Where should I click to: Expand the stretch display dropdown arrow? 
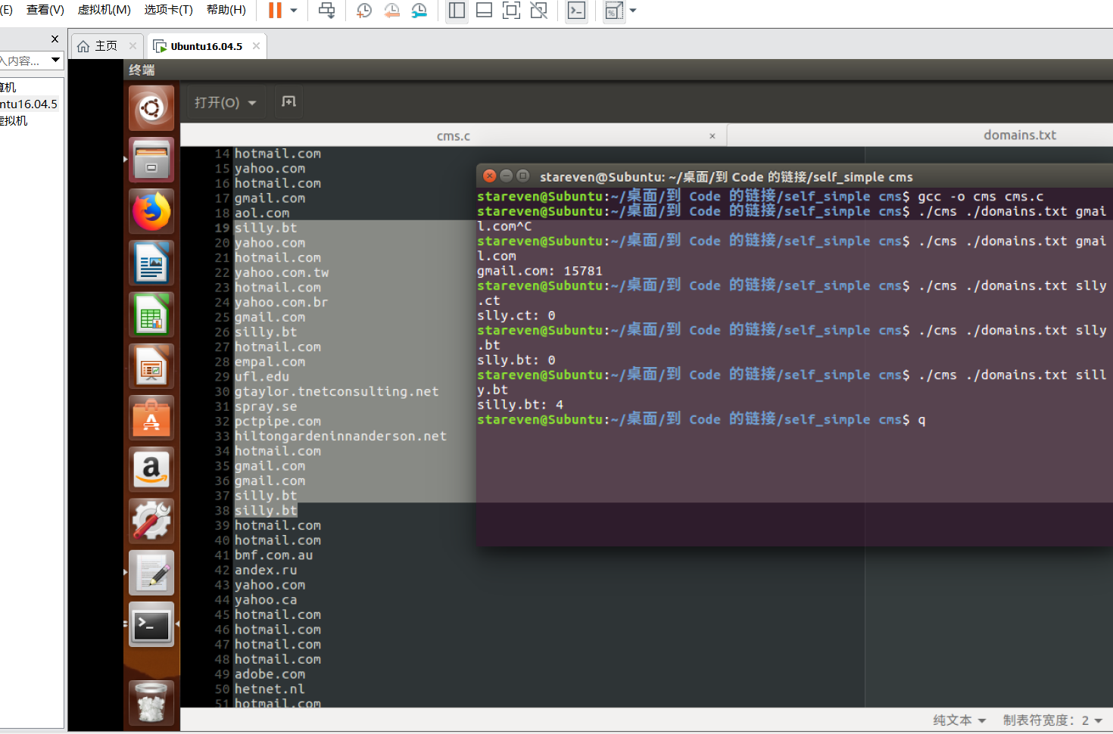pyautogui.click(x=633, y=11)
